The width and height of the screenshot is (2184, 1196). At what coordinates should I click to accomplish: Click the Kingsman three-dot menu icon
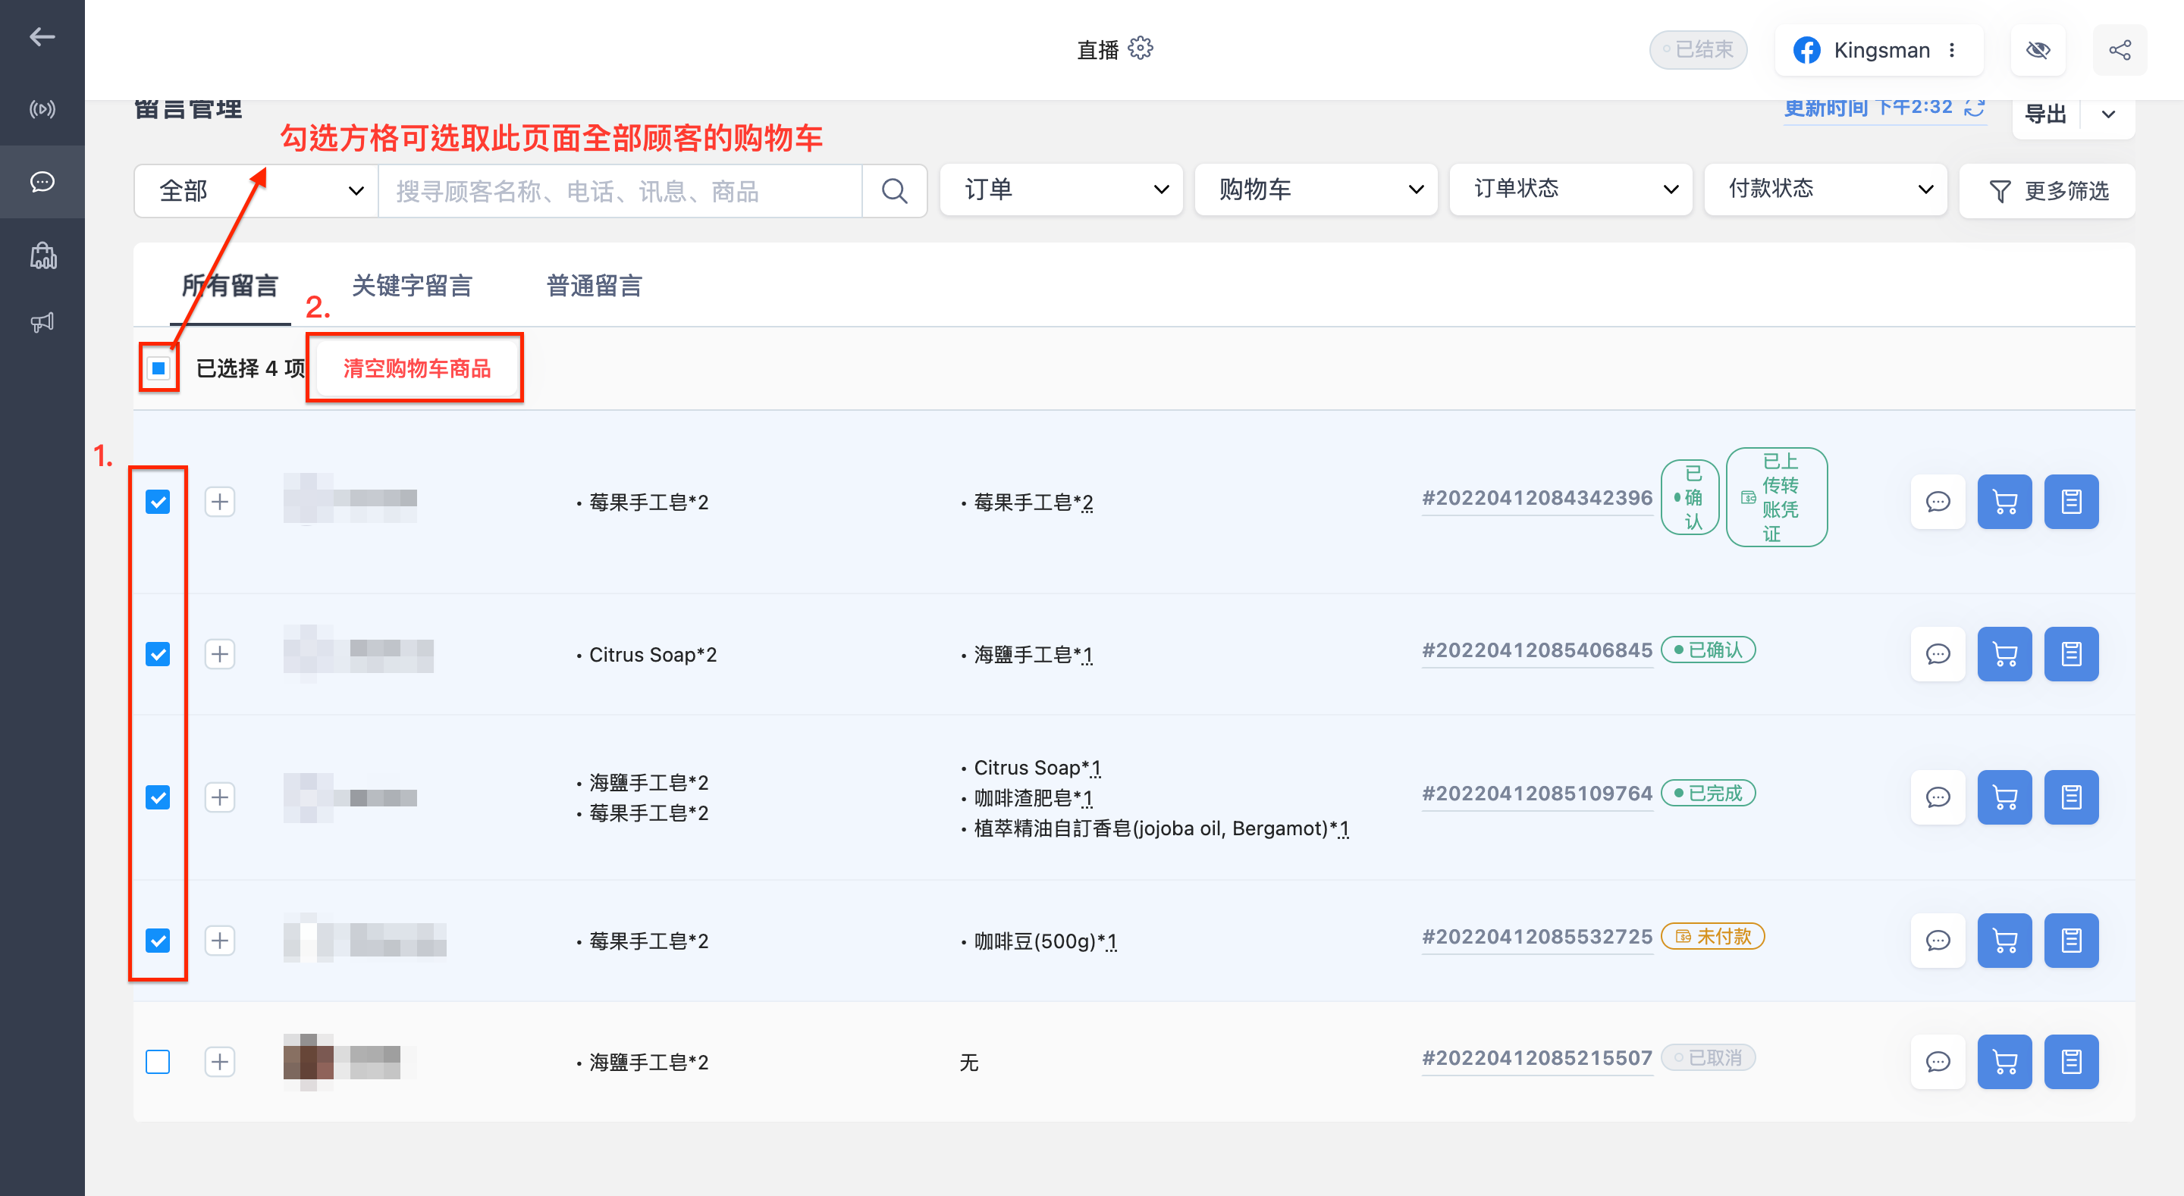coord(1952,50)
